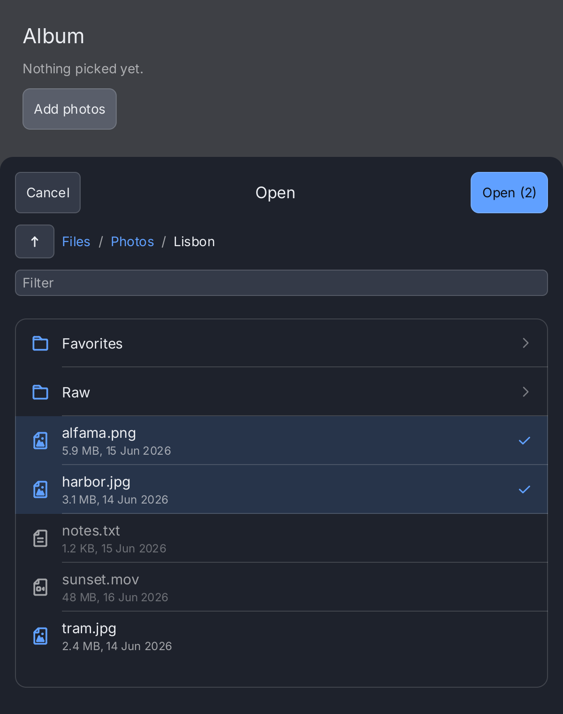The height and width of the screenshot is (714, 563).
Task: Click the harbor.jpg file name
Action: 96,482
